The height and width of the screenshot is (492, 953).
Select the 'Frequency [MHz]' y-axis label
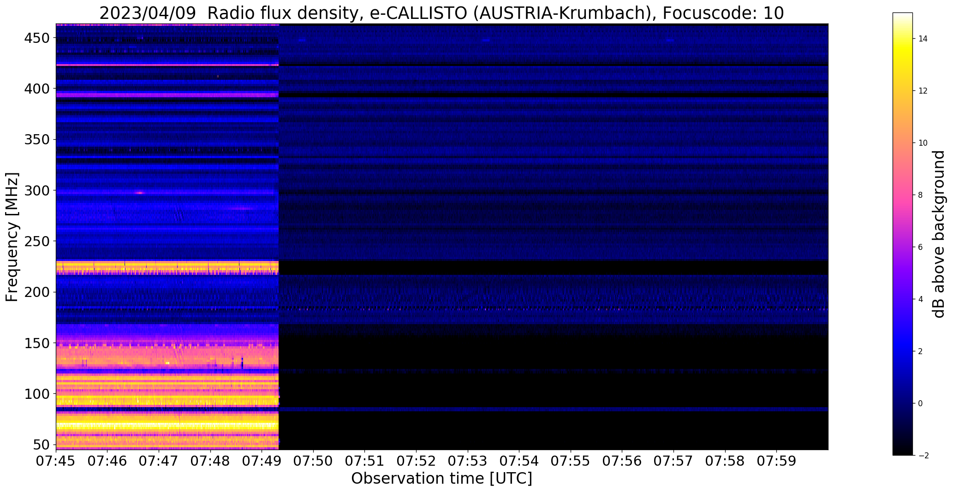click(12, 237)
